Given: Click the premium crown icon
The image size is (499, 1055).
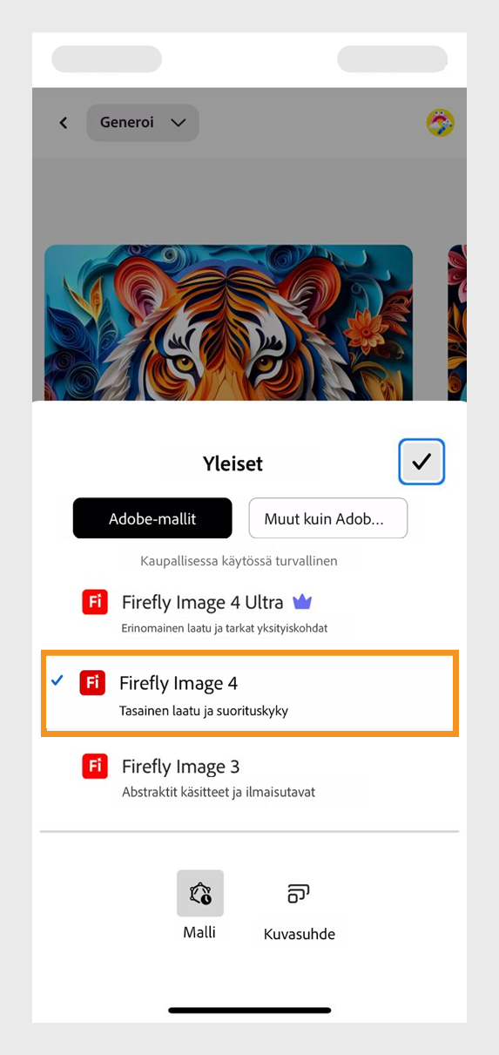Looking at the screenshot, I should pos(301,601).
